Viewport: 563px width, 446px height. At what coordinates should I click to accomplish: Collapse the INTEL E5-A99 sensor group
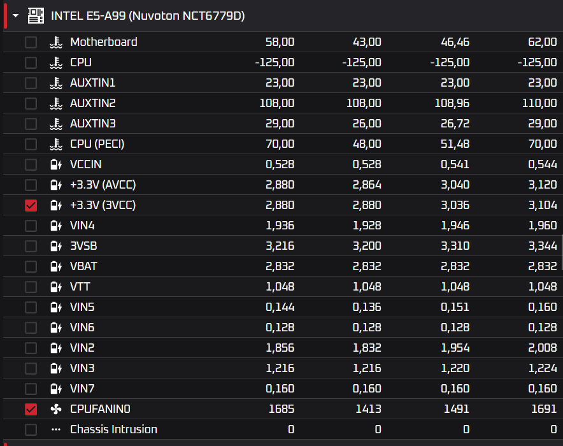pyautogui.click(x=15, y=16)
